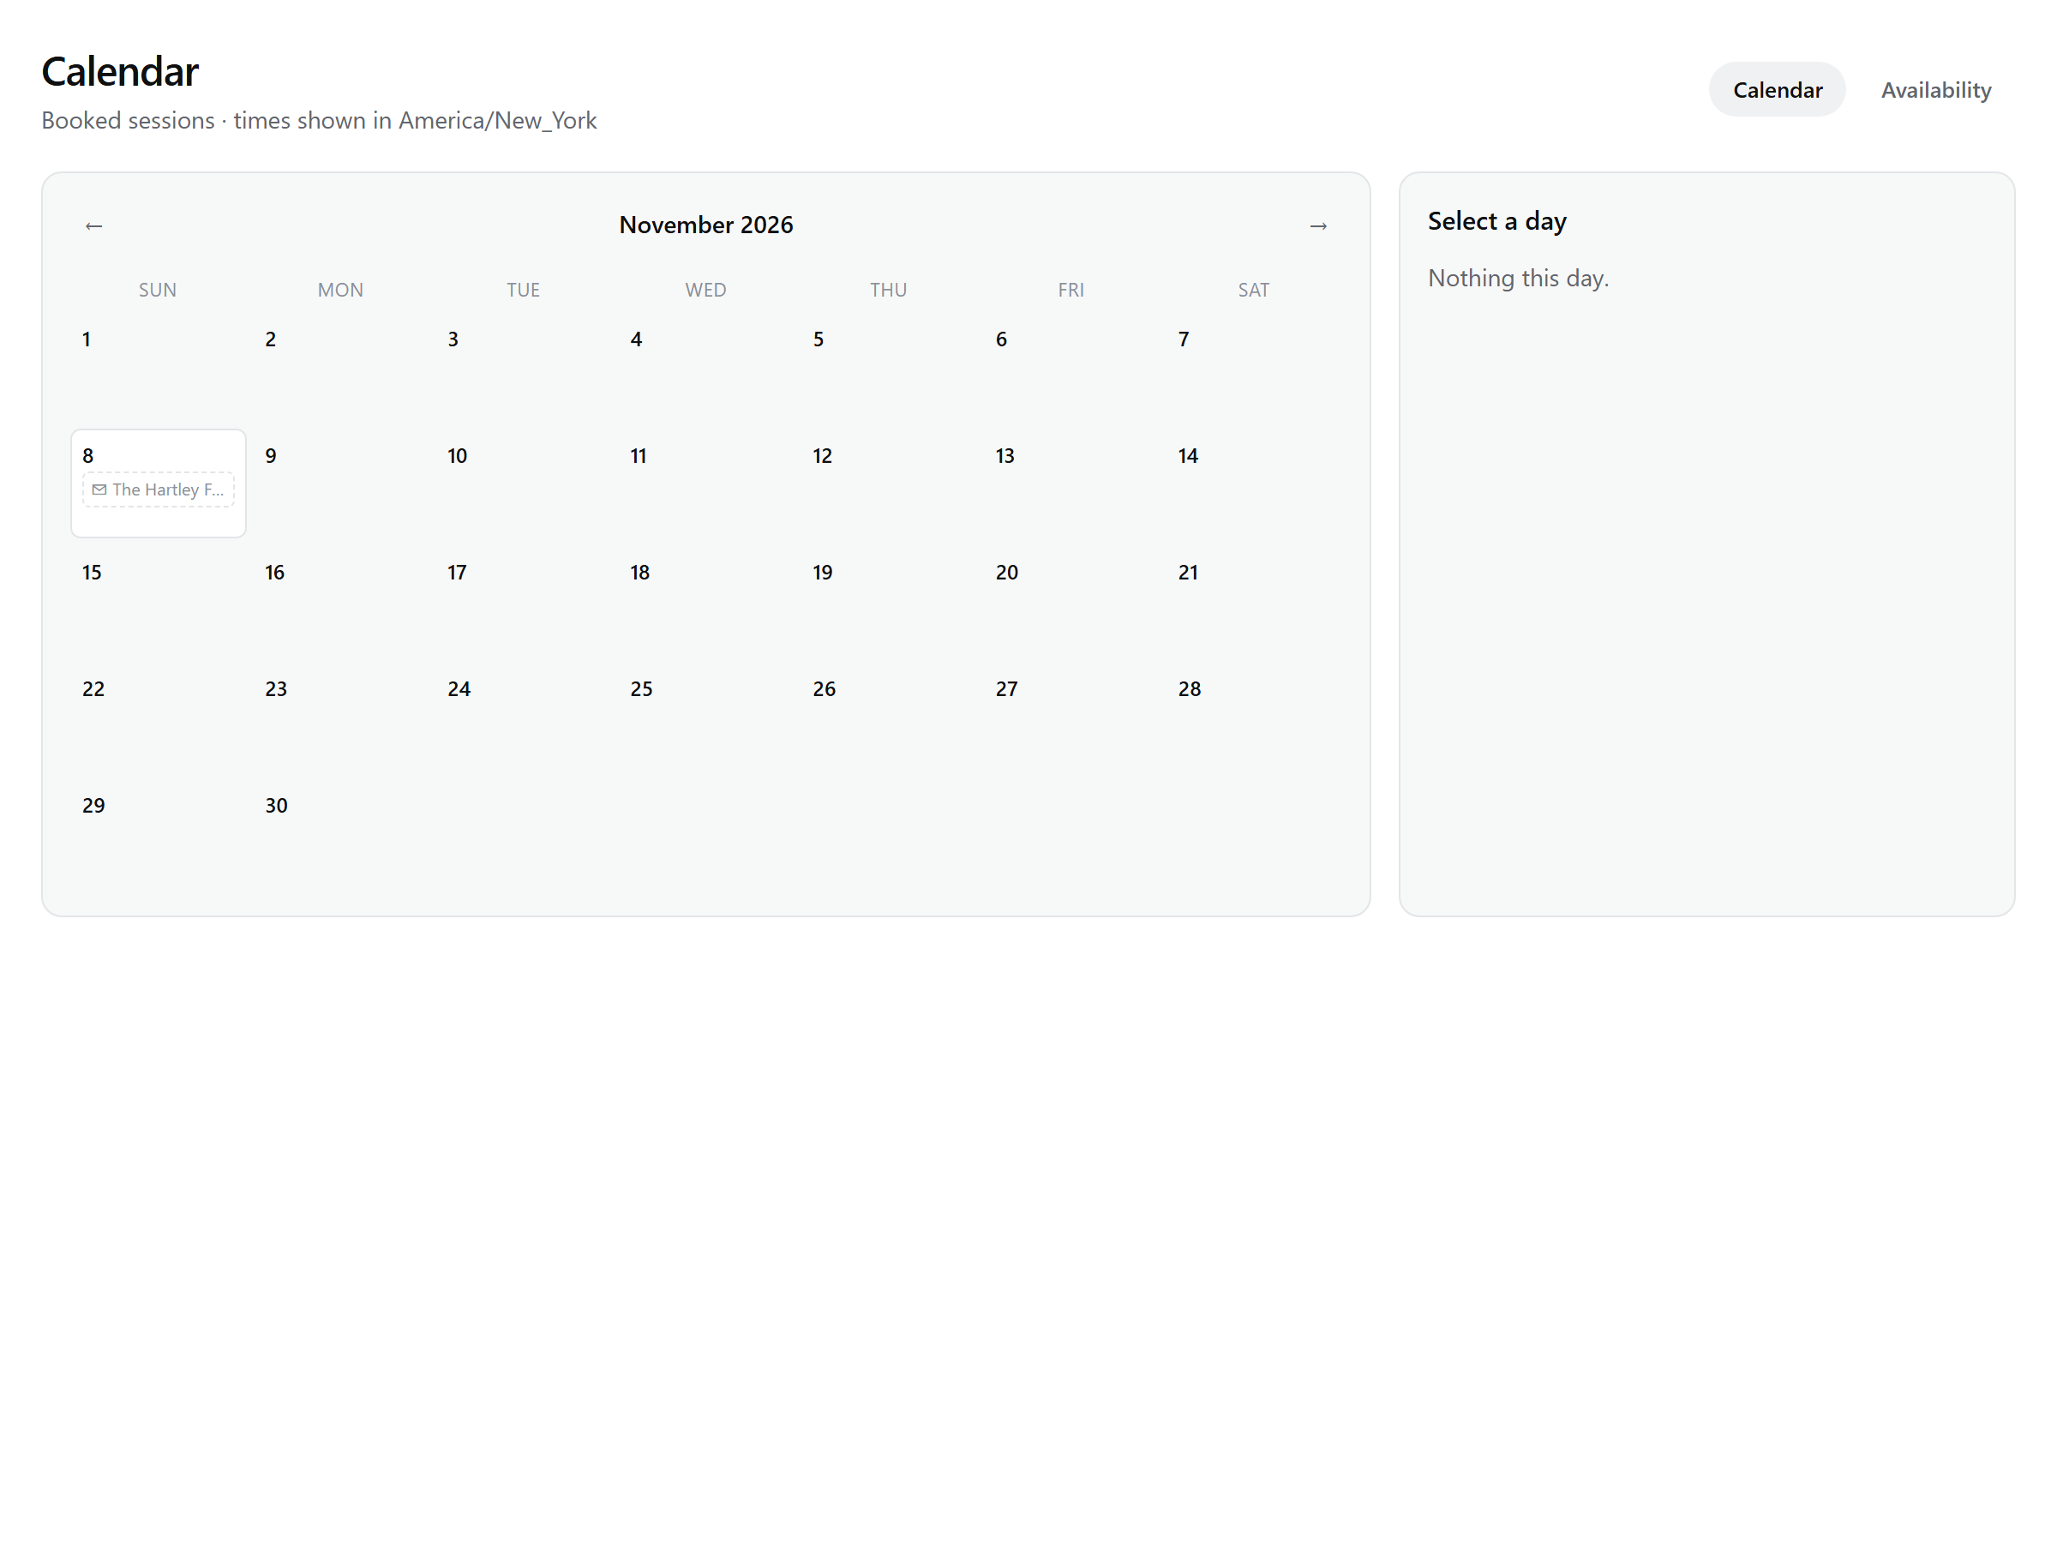The image size is (2057, 1543).
Task: Click day 25 in calendar
Action: [707, 716]
